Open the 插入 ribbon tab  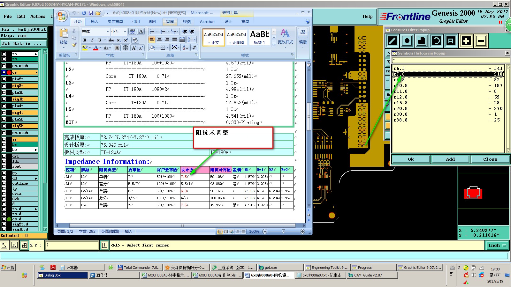(x=94, y=21)
